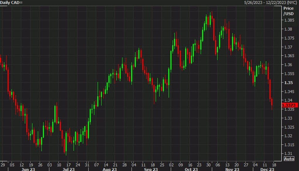Click the 5/26/2023 - 12/22/2023 date range

tap(270, 2)
